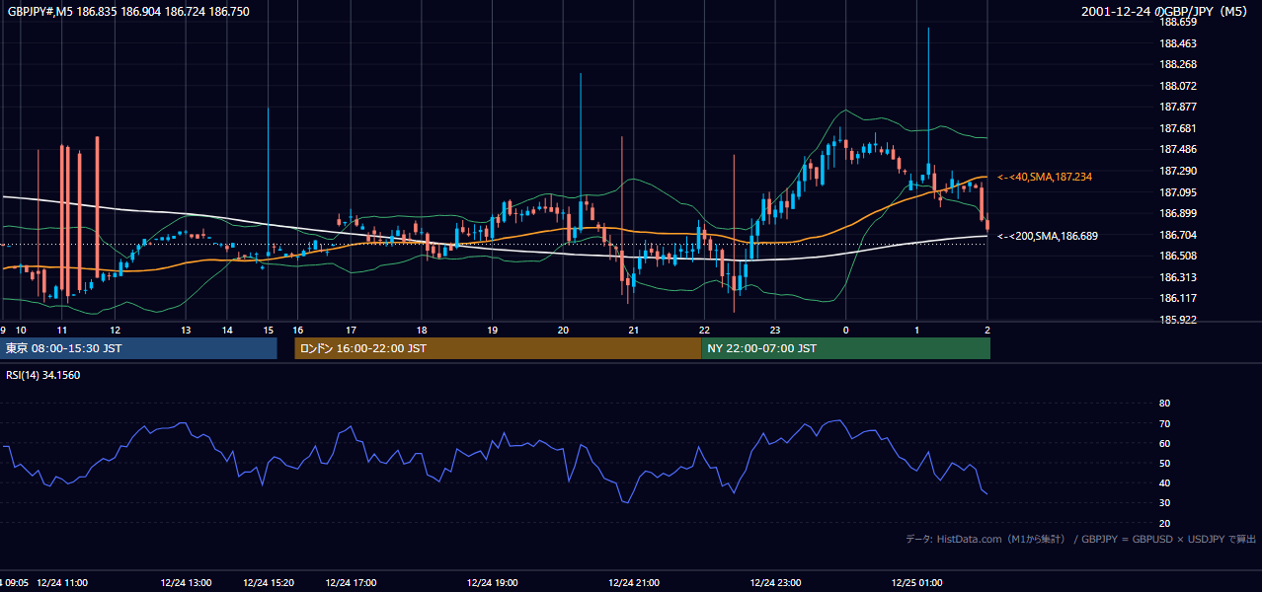The height and width of the screenshot is (592, 1262).
Task: Click the 12/24 23:00 bottom time label
Action: coord(776,583)
